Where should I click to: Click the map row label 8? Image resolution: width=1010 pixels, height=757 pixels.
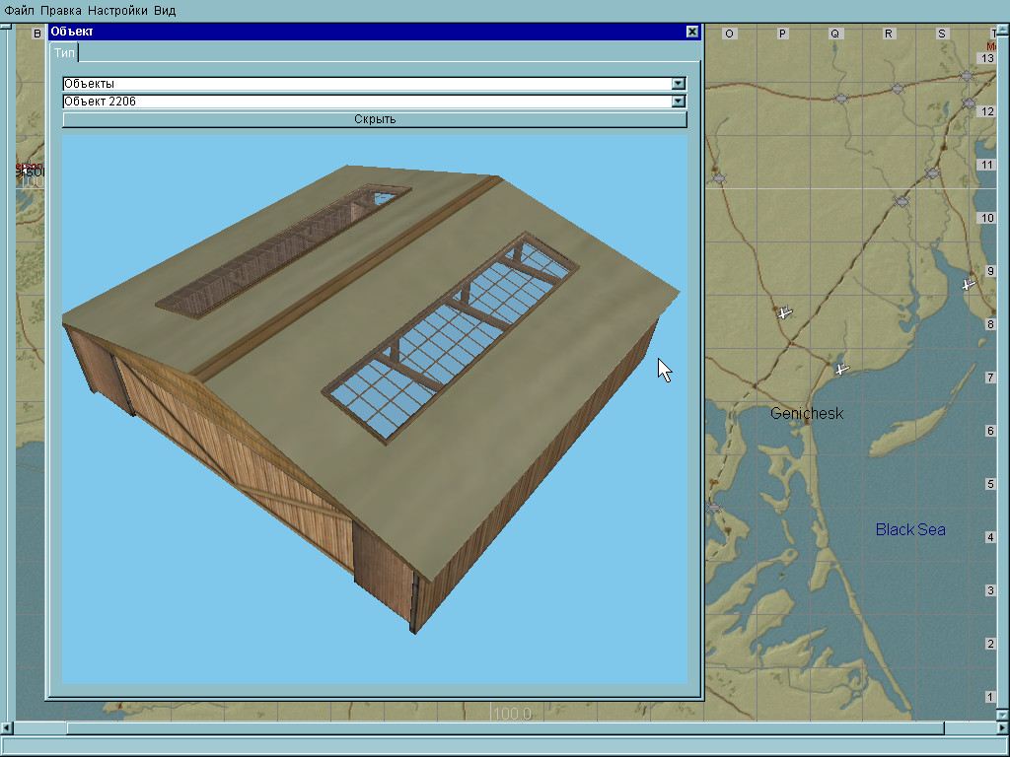pyautogui.click(x=990, y=324)
